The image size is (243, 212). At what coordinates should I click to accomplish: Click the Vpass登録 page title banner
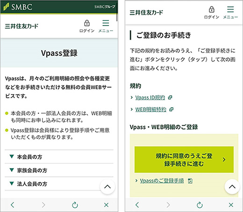point(59,53)
